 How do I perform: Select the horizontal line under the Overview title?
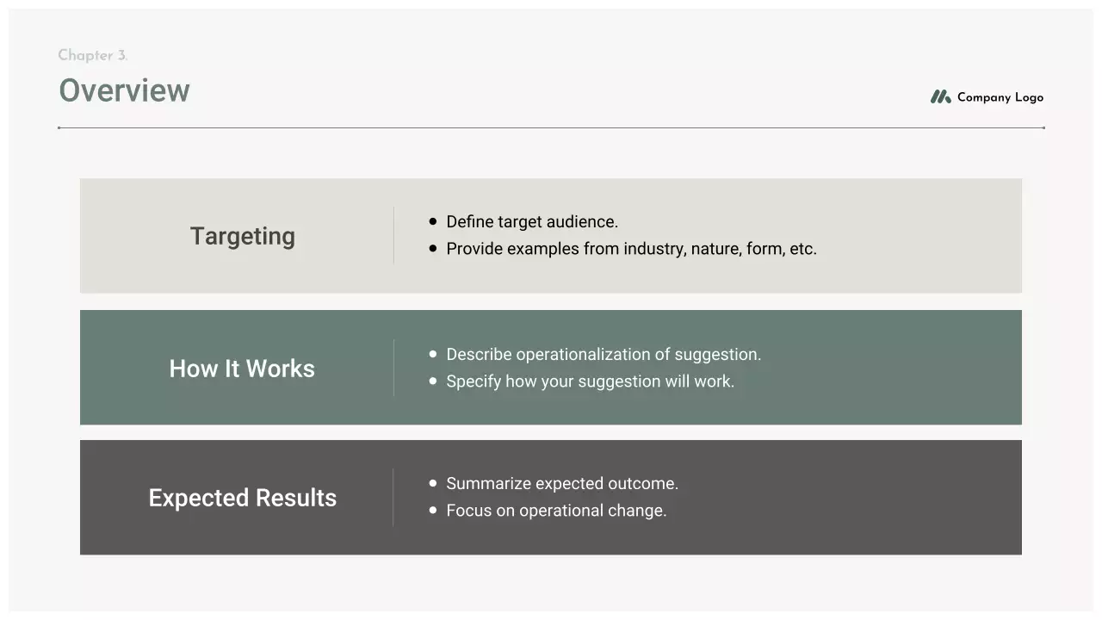551,127
